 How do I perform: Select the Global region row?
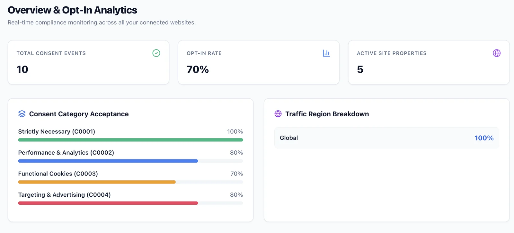click(387, 138)
